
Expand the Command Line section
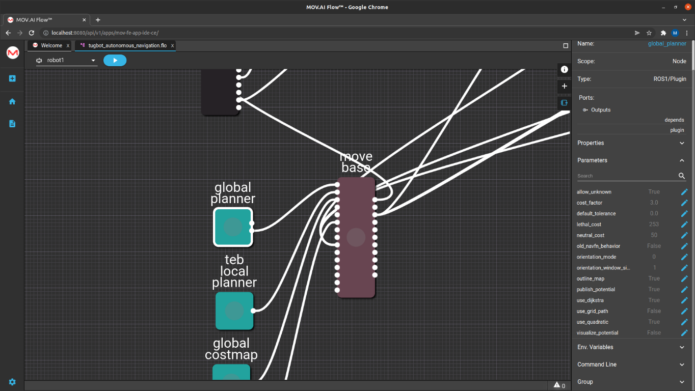[631, 365]
